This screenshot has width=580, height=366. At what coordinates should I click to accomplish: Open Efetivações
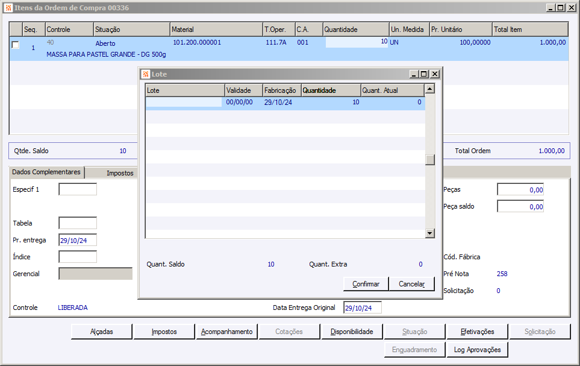[477, 332]
